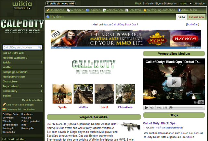Click Erstelle ein neues Wiki button
Image resolution: width=208 pixels, height=141 pixels.
point(60,4)
